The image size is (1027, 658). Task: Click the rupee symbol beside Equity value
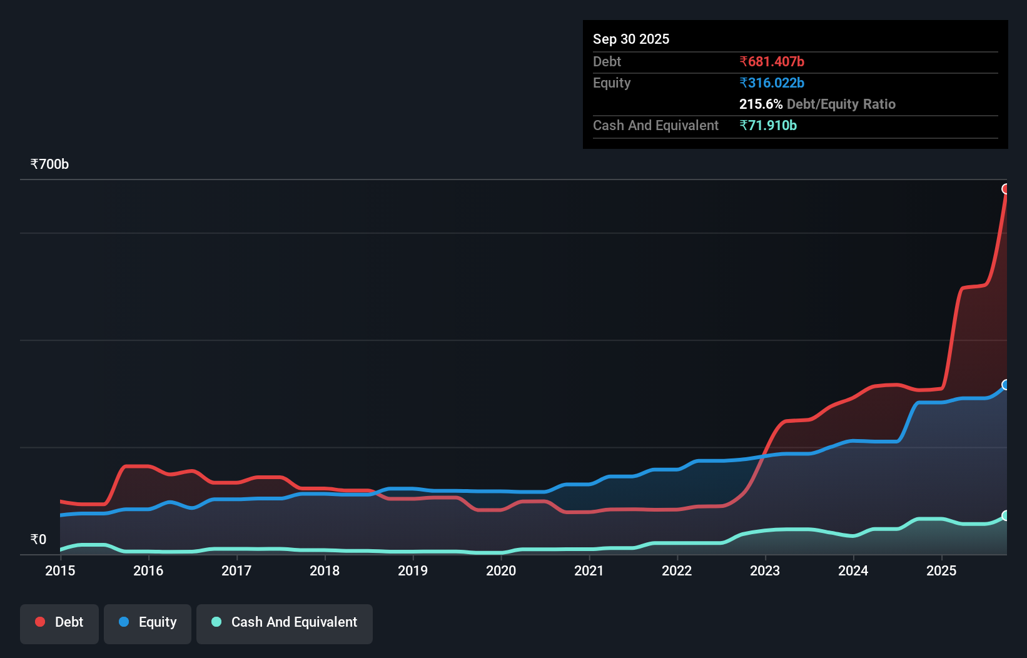point(743,83)
